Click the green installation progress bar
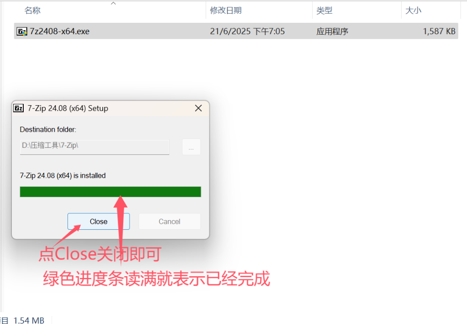467x324 pixels. click(110, 192)
